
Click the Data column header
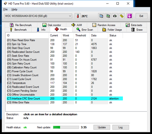(x=99, y=35)
